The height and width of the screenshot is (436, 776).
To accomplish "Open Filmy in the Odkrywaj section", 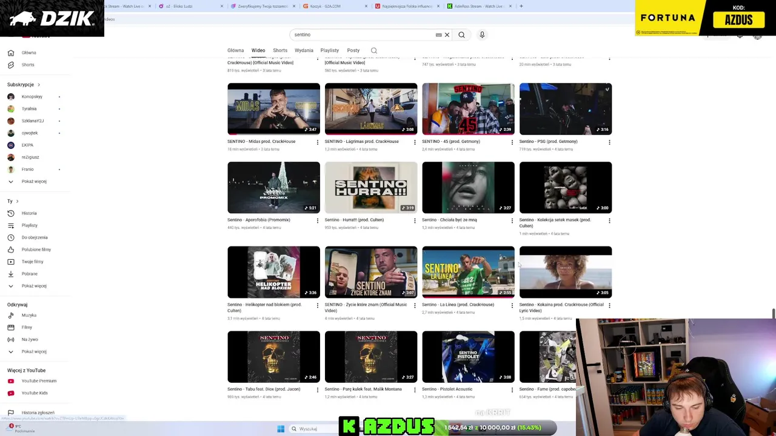I will coord(27,327).
